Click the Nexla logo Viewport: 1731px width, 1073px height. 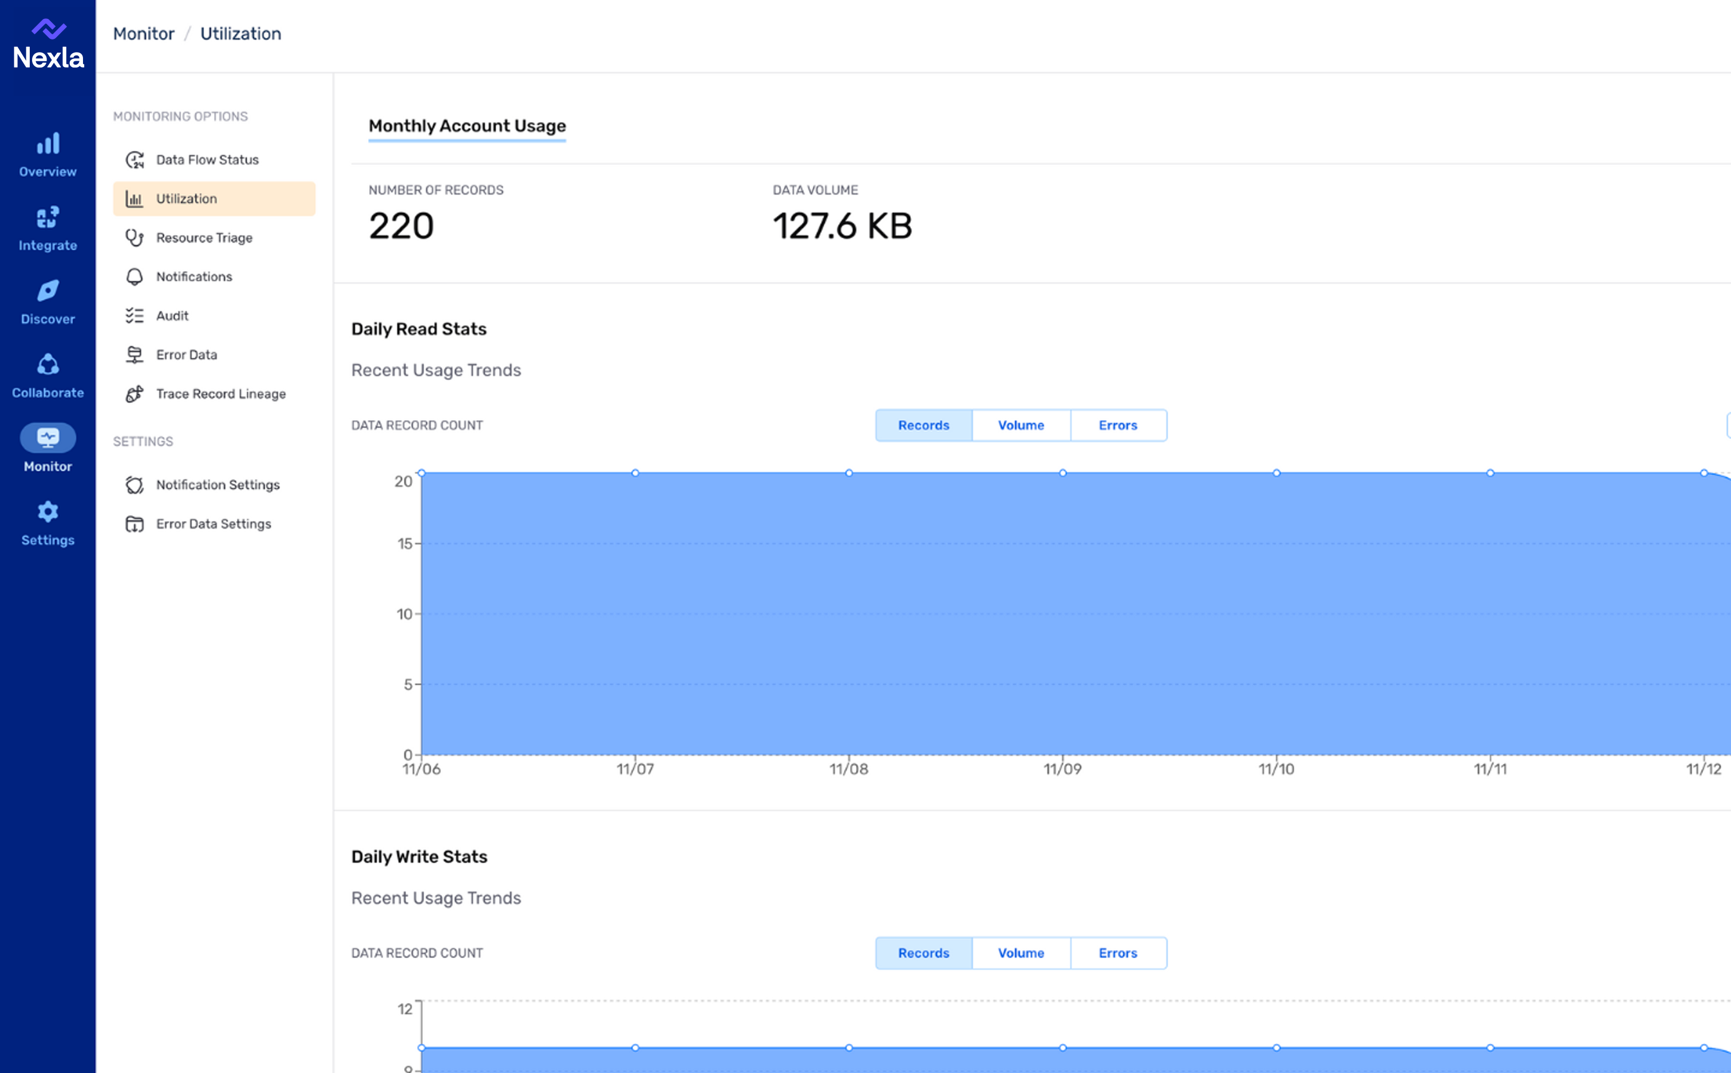point(48,44)
